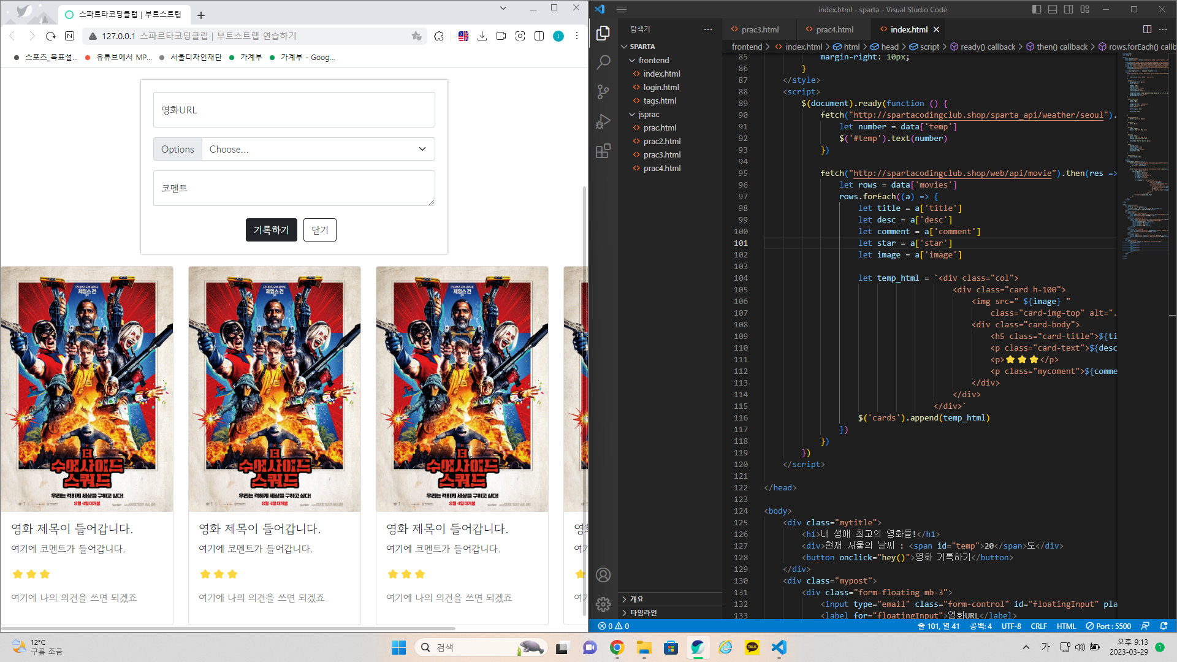
Task: Open Explorer panel more actions ellipsis
Action: point(708,29)
